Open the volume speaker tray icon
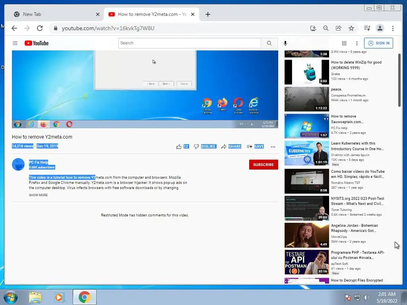Viewport: 407px width, 305px height. point(367,297)
